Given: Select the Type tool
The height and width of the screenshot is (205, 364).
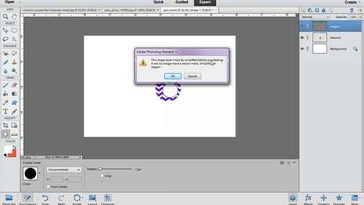Looking at the screenshot, I should [5, 112].
